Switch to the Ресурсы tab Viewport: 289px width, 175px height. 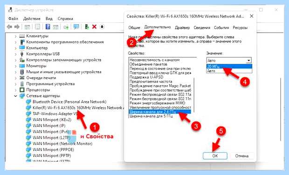(240, 27)
